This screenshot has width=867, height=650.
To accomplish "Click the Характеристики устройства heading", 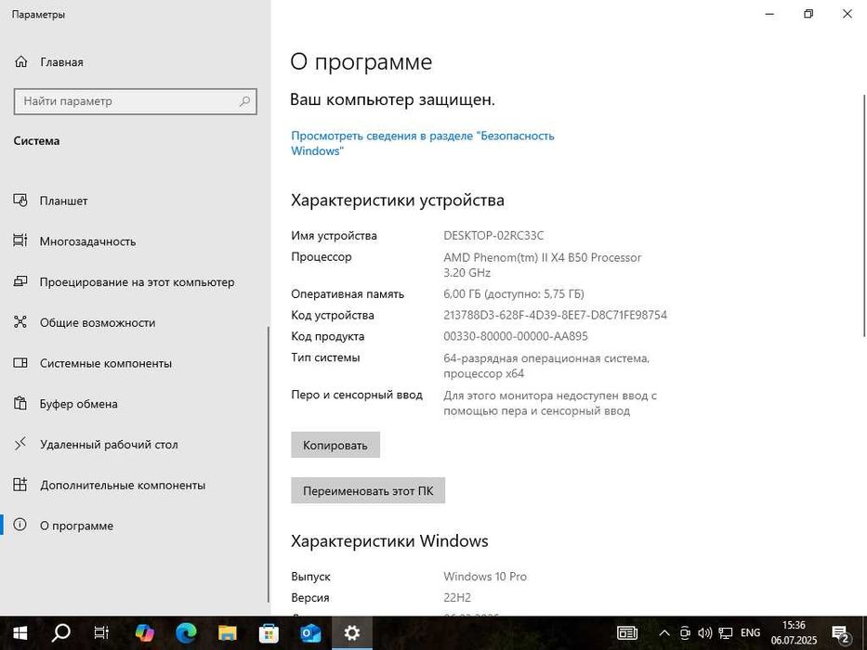I will tap(398, 200).
